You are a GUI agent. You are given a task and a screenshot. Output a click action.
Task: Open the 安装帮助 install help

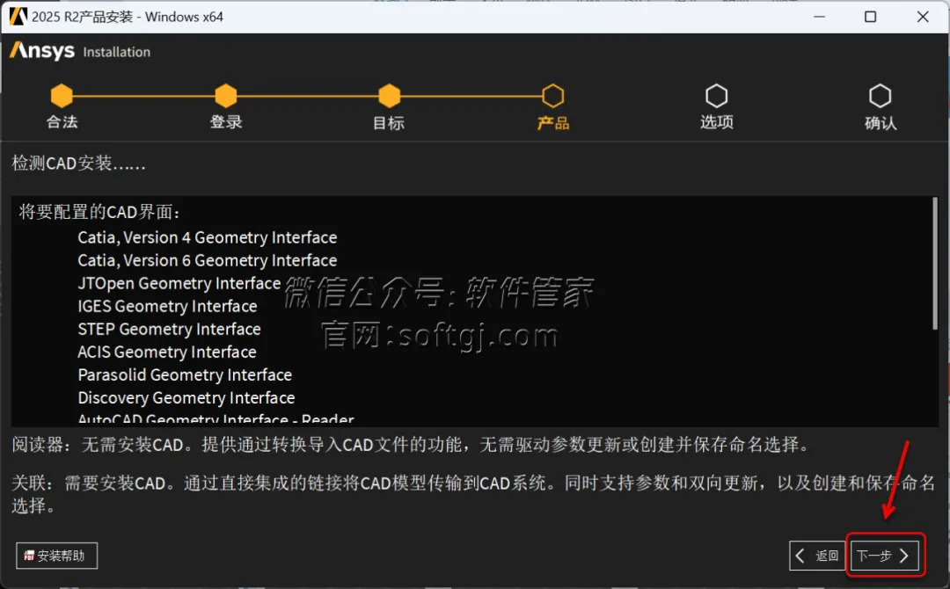tap(56, 556)
